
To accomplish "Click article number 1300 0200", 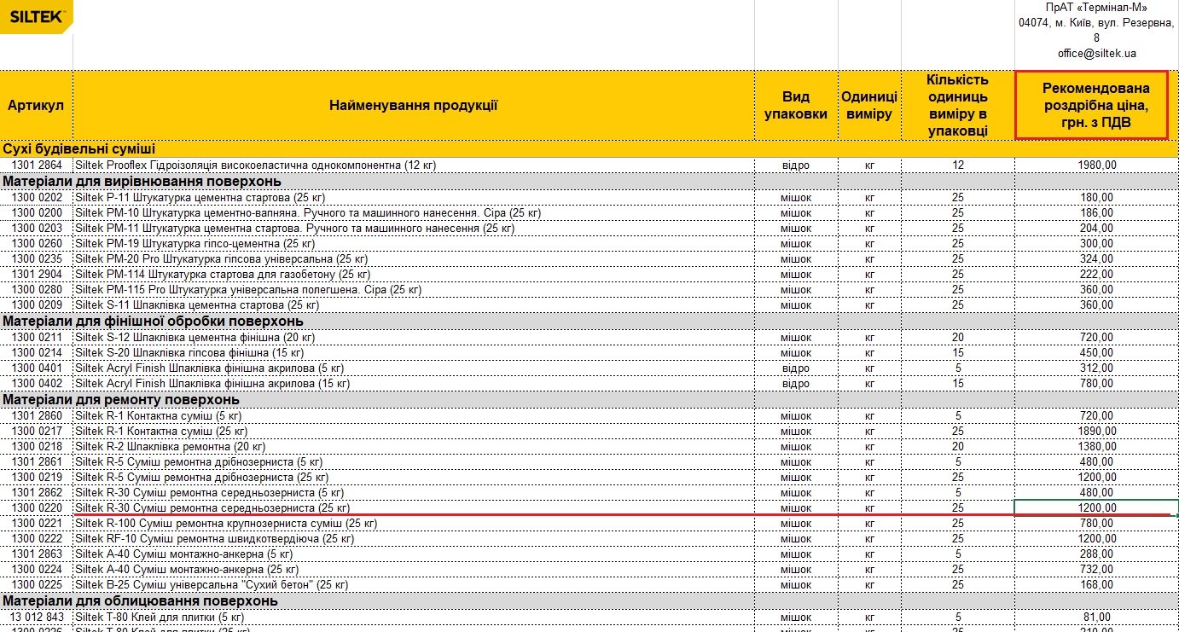I will (37, 212).
